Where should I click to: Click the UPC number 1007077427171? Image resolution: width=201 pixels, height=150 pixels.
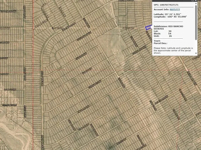tap(169, 5)
